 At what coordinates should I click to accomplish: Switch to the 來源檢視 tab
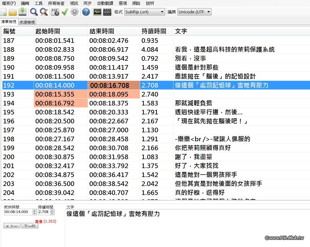click(27, 22)
